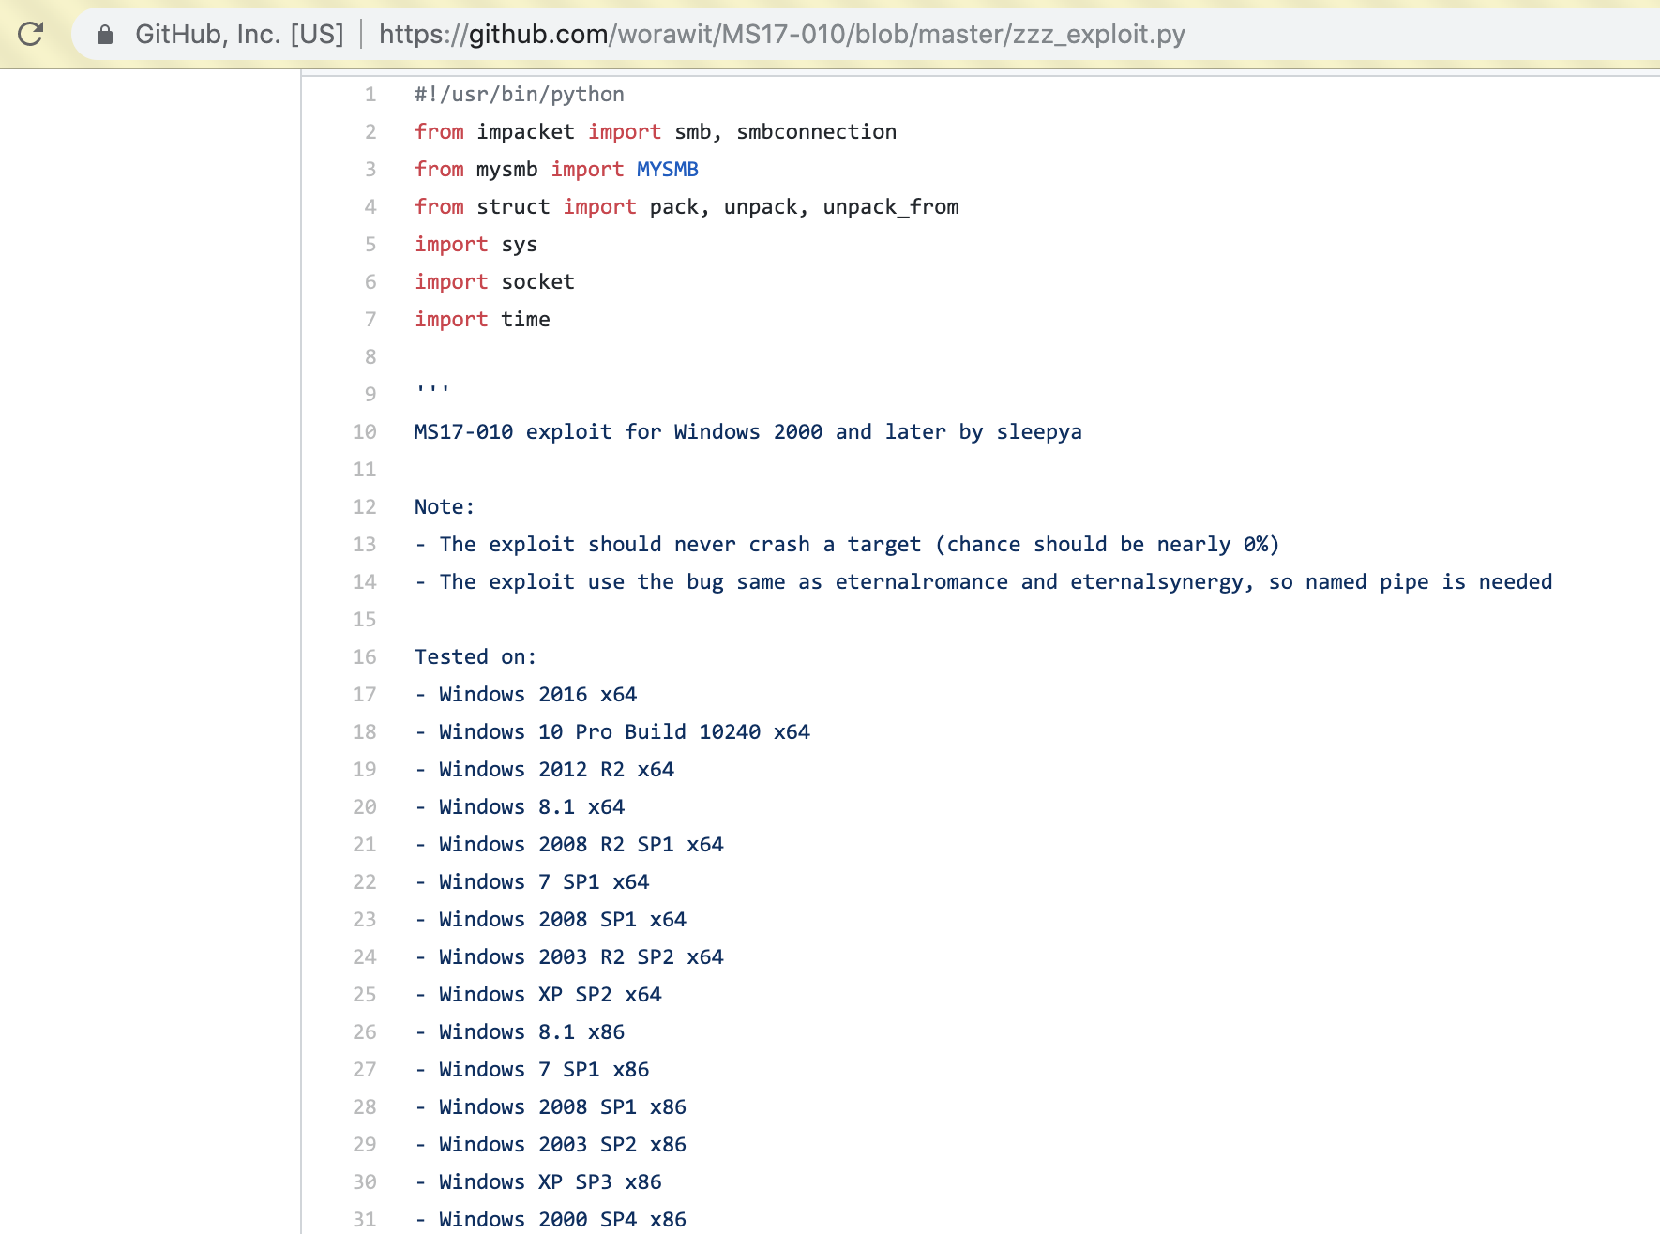Reload the page with the refresh icon
The height and width of the screenshot is (1234, 1660).
pyautogui.click(x=31, y=34)
